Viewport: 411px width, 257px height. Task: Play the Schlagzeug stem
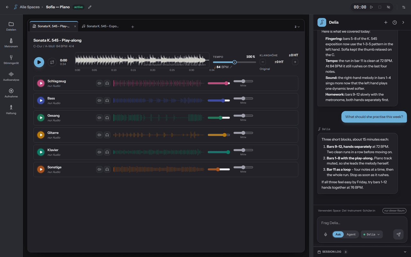[x=41, y=84]
